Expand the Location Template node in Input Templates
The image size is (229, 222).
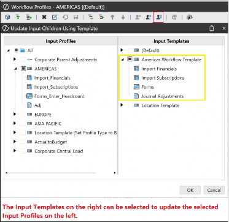[x=122, y=105]
